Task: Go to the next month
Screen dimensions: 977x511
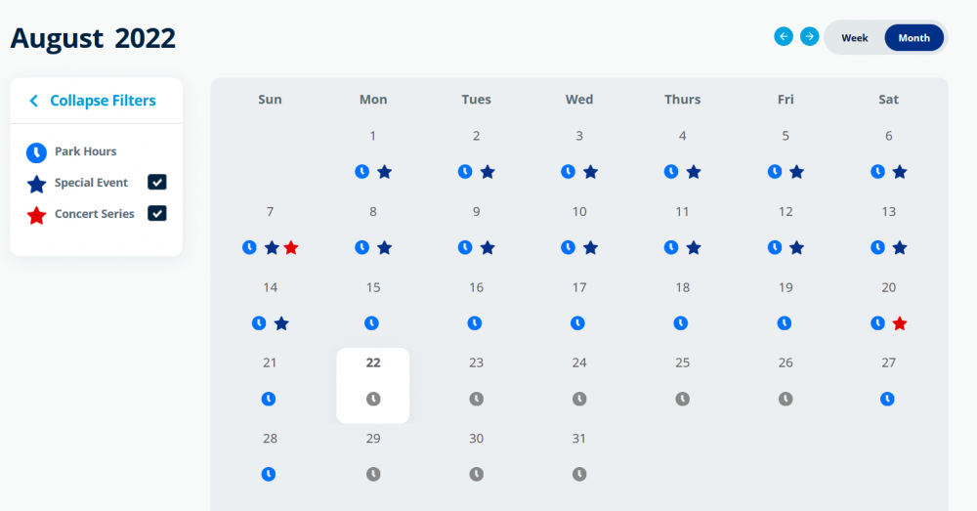Action: [809, 36]
